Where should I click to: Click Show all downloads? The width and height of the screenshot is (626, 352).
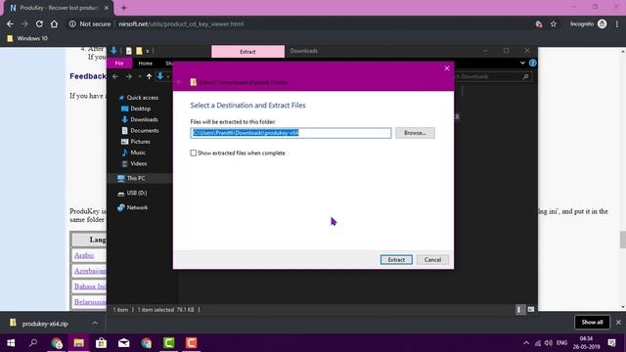click(592, 322)
